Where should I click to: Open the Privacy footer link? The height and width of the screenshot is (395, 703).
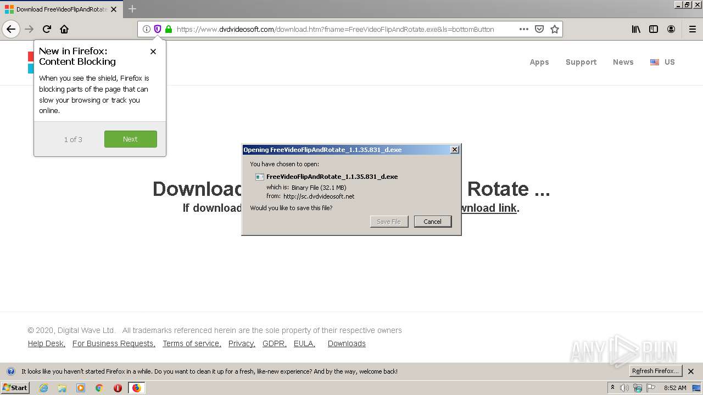pos(242,343)
